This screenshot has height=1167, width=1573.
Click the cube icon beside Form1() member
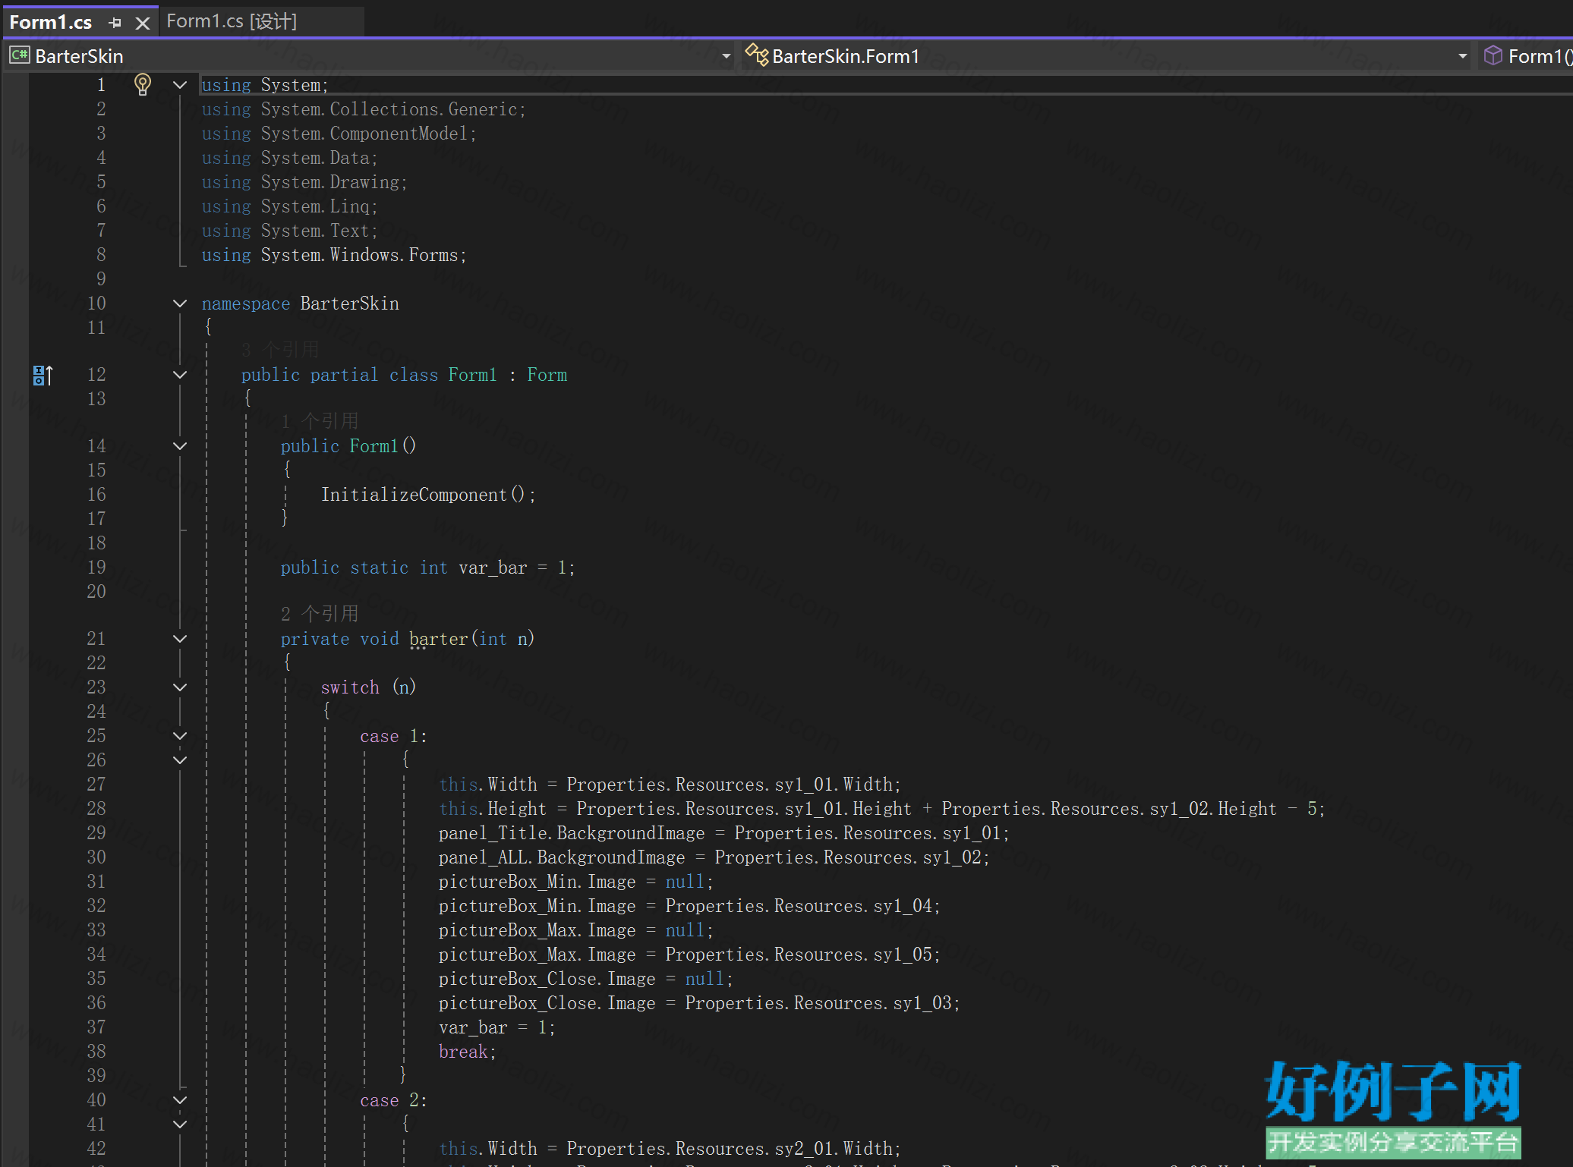[1493, 55]
